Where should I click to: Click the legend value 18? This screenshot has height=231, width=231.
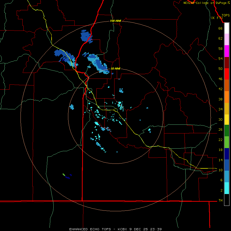pos(220,150)
